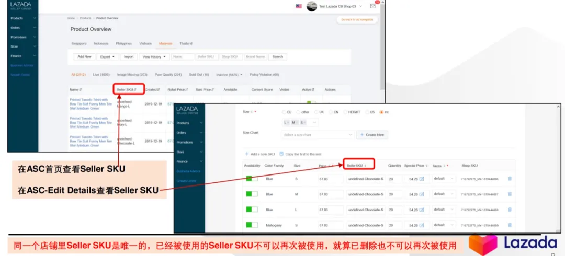Image resolution: width=565 pixels, height=256 pixels.
Task: Sort by Created date column icon
Action: pyautogui.click(x=159, y=90)
